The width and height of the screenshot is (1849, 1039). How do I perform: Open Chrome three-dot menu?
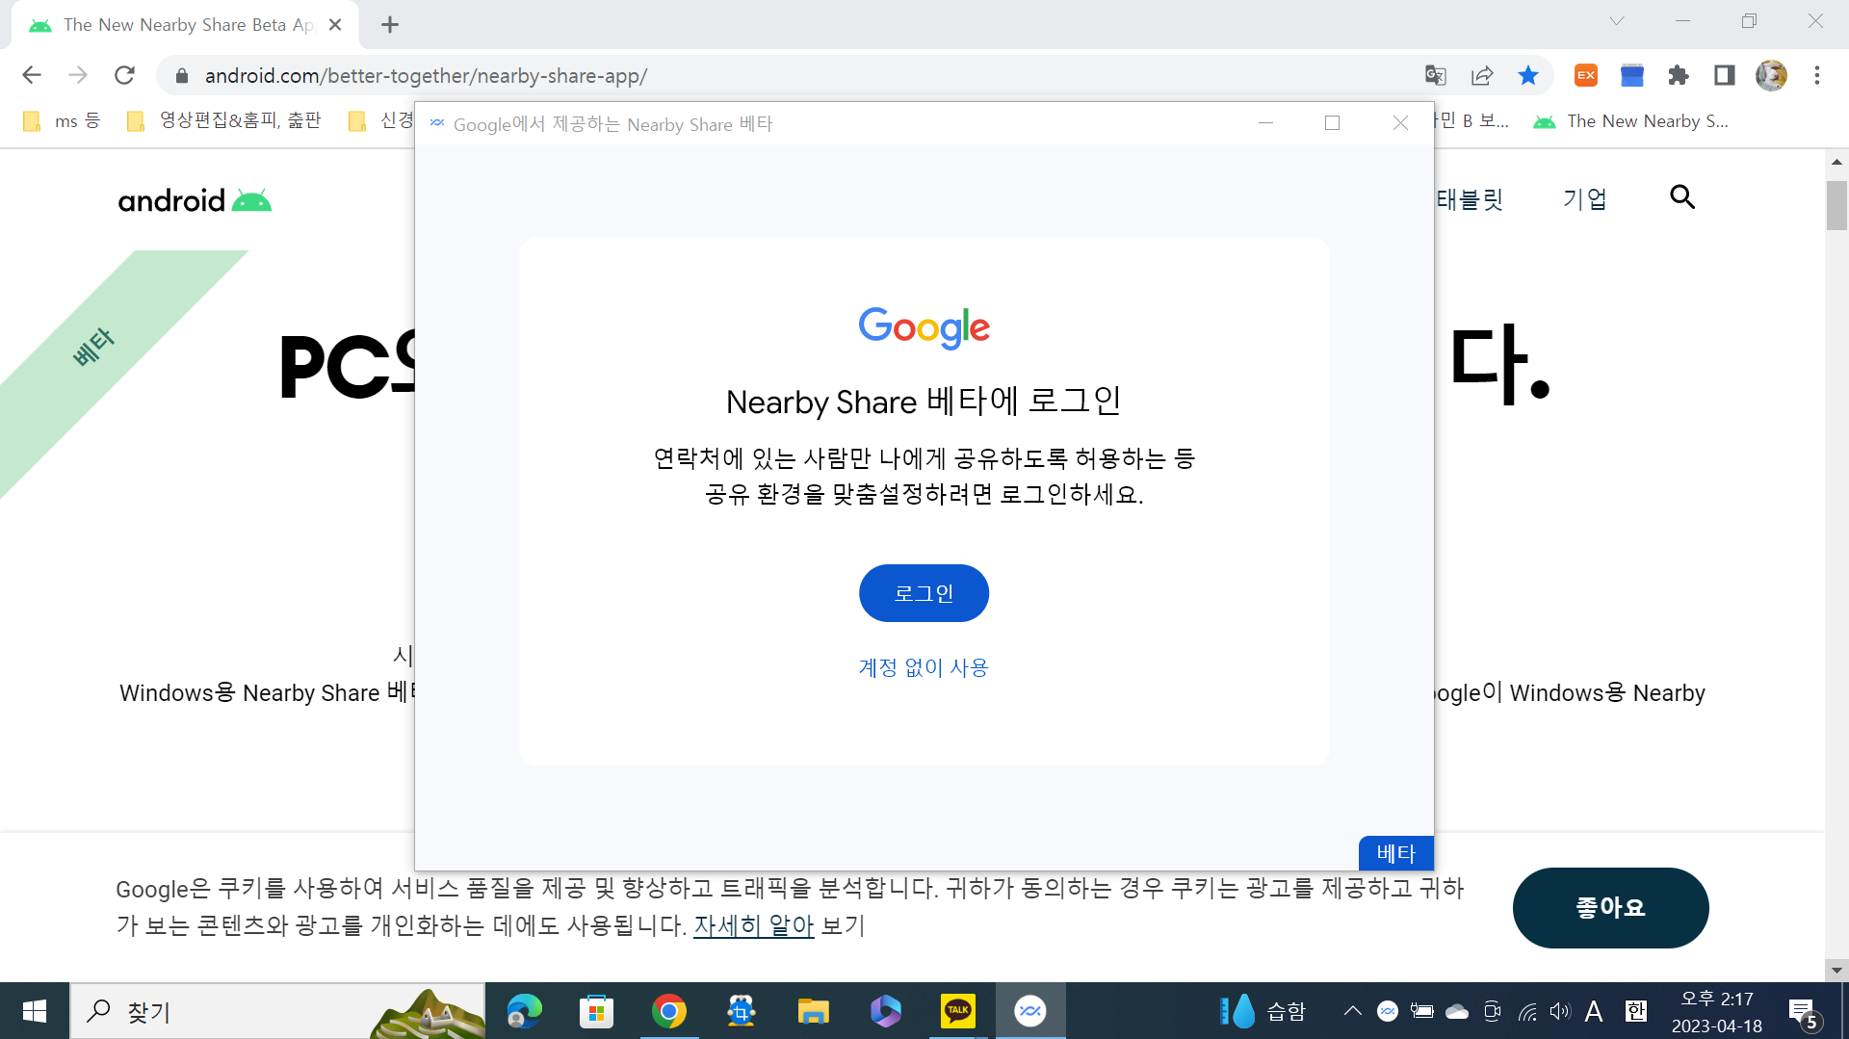pos(1817,75)
